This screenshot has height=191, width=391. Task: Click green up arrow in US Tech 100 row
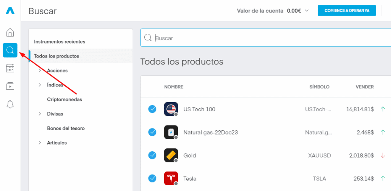[x=383, y=109]
